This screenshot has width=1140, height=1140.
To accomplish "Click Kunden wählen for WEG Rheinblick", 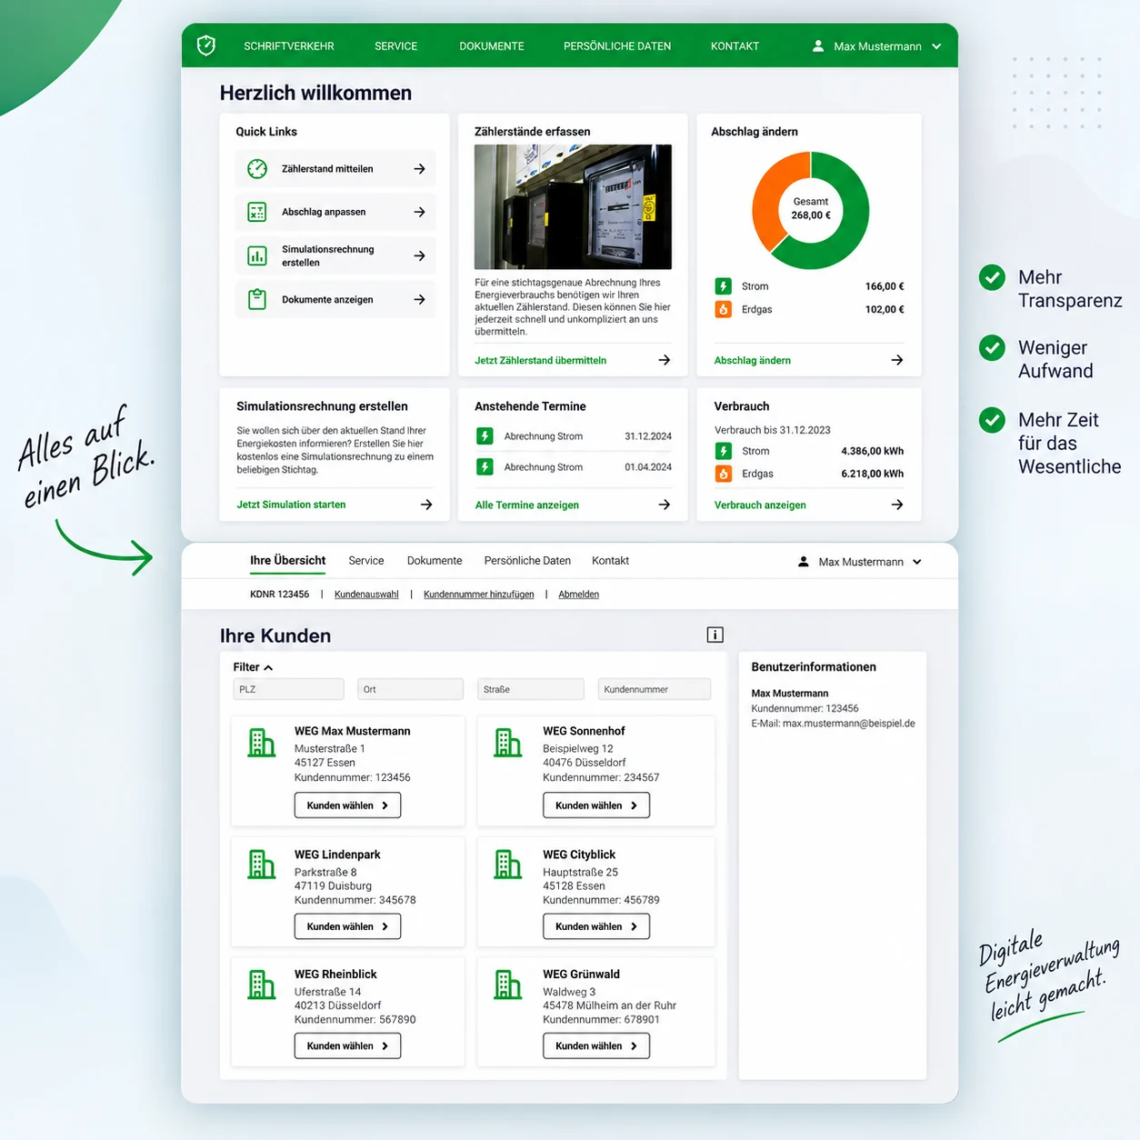I will click(347, 1046).
